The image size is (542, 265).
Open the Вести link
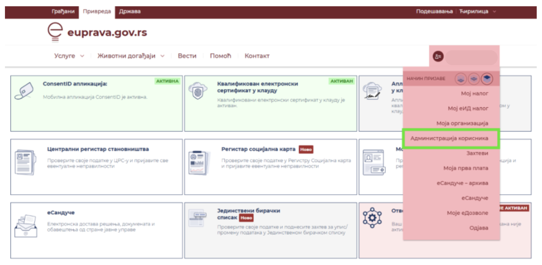187,56
